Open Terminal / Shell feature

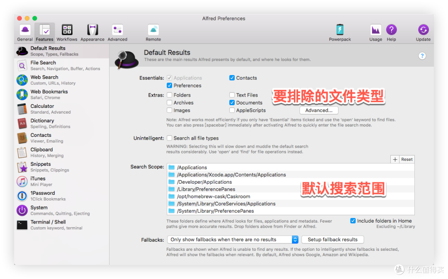coord(62,225)
